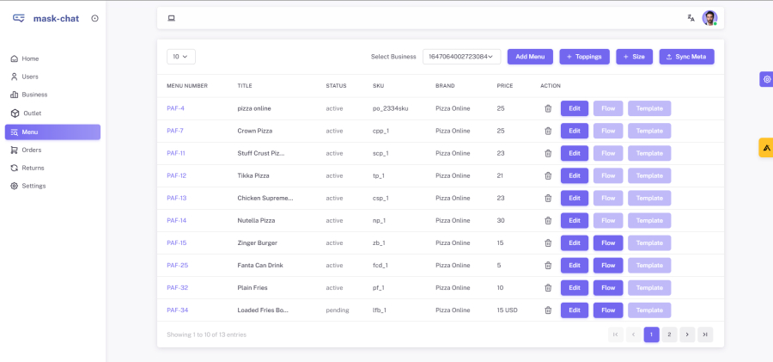
Task: Click the yellow floating widget icon
Action: 766,147
